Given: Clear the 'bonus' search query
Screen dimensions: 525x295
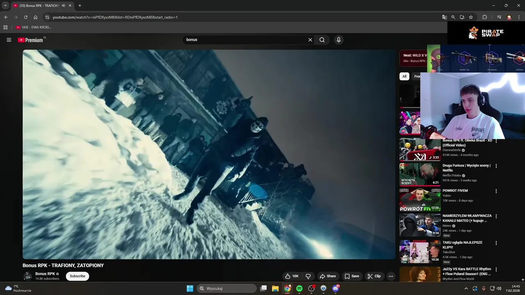Looking at the screenshot, I should tap(310, 40).
